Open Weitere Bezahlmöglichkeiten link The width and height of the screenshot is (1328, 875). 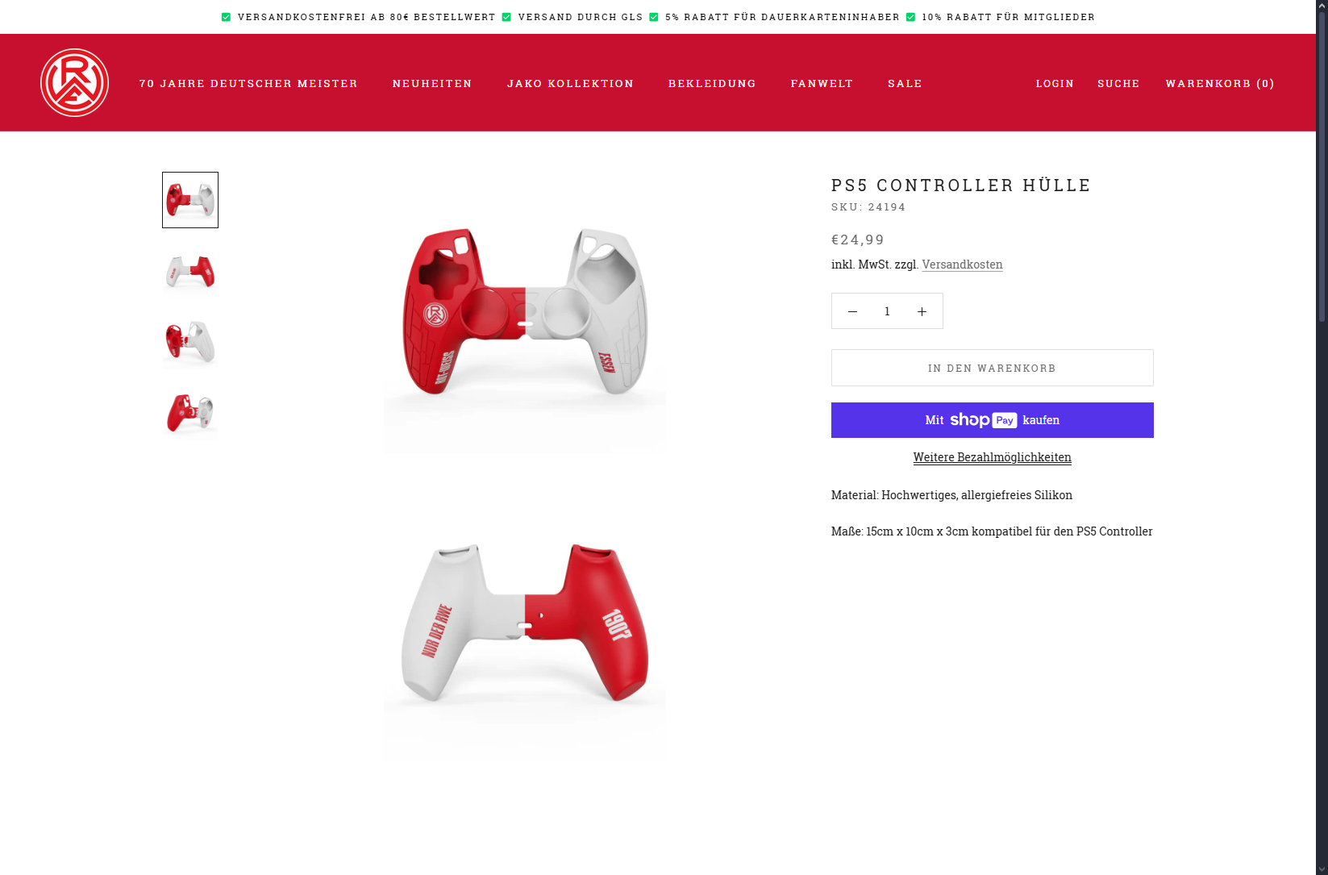(x=992, y=457)
